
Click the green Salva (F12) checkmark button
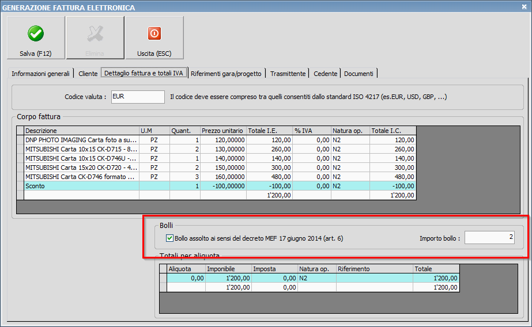(36, 37)
